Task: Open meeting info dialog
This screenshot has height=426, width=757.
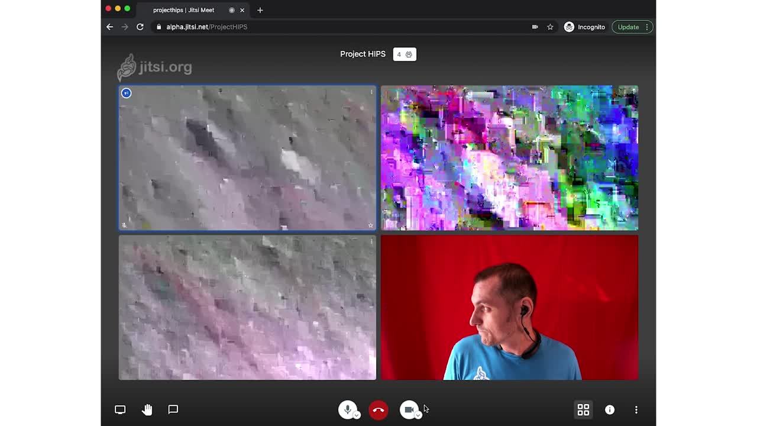Action: (610, 409)
